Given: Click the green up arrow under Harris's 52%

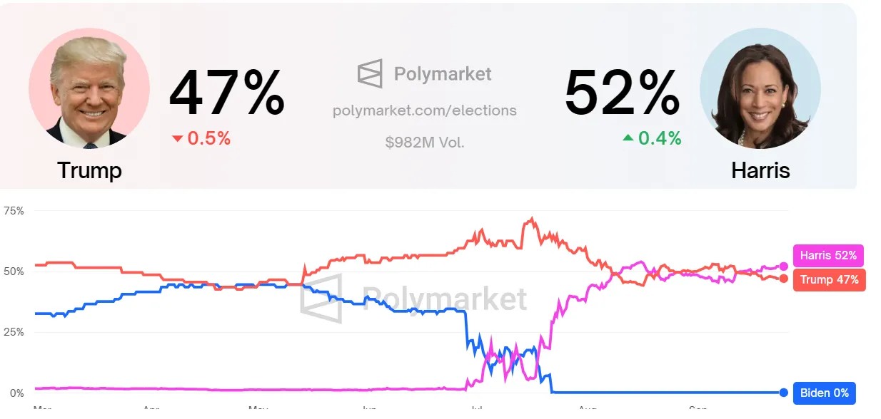Looking at the screenshot, I should pyautogui.click(x=628, y=138).
